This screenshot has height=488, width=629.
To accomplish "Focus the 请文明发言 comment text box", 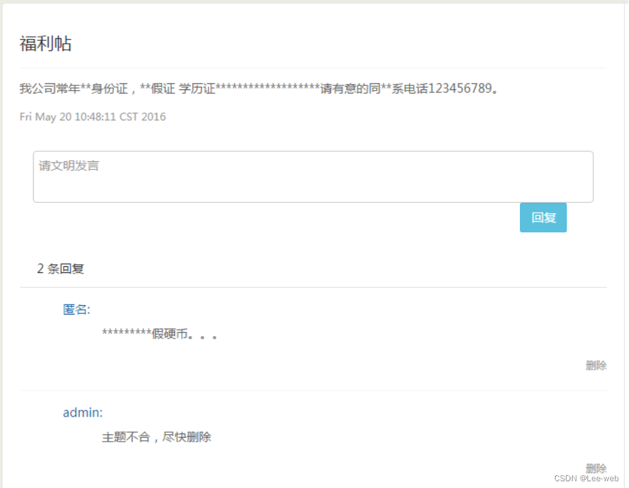I will point(313,177).
